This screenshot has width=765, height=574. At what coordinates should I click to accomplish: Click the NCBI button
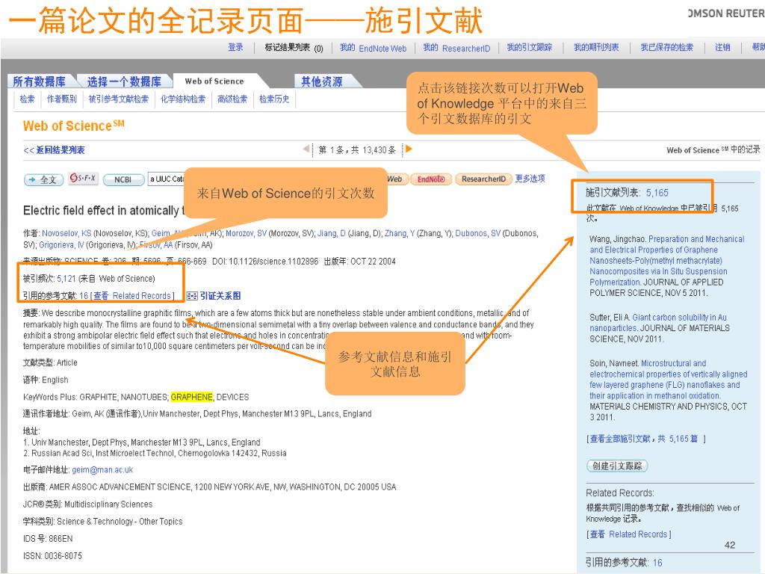pyautogui.click(x=123, y=179)
